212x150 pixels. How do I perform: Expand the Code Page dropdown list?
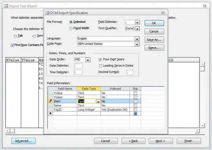pyautogui.click(x=137, y=44)
